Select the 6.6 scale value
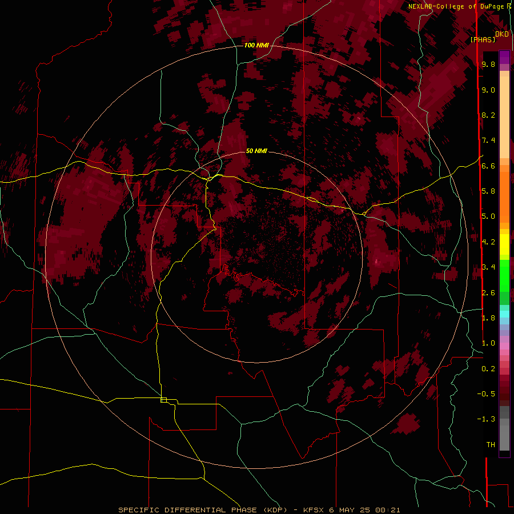The width and height of the screenshot is (514, 514). (488, 166)
